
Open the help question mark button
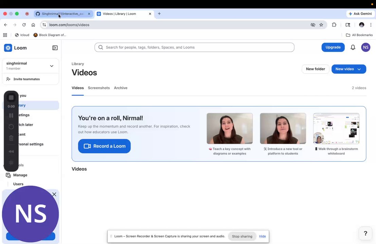[365, 233]
